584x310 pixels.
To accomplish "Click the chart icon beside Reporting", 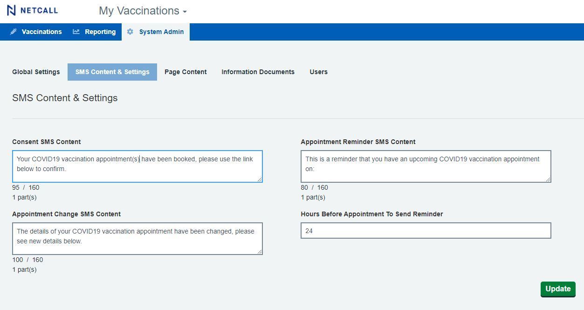I will pyautogui.click(x=76, y=32).
